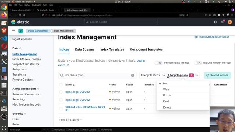Open the filebeat-7.17.3-2022.07.02 index link

point(85,109)
